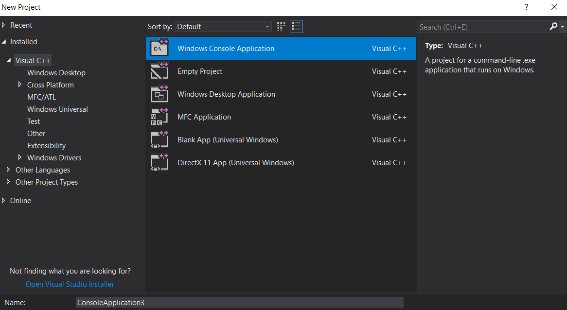Click the Windows Console Application template icon

click(x=159, y=48)
